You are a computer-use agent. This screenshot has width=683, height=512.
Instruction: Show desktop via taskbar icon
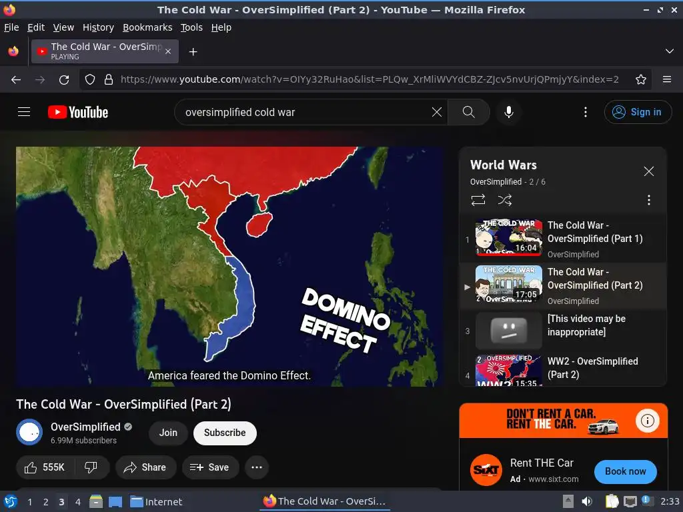pos(115,501)
